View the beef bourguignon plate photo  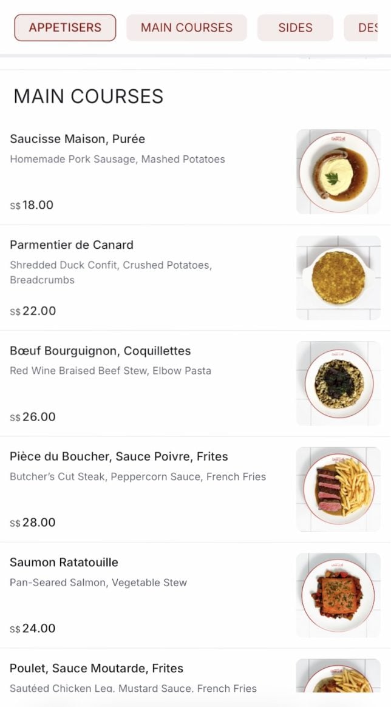pyautogui.click(x=338, y=382)
